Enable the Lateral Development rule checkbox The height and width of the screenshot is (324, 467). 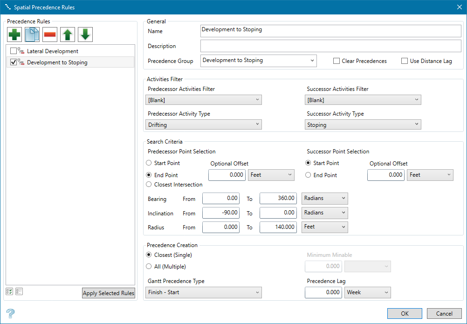[x=13, y=51]
